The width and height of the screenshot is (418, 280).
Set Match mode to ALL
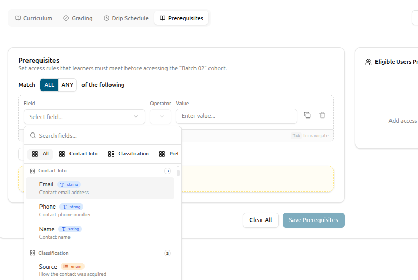(x=49, y=85)
